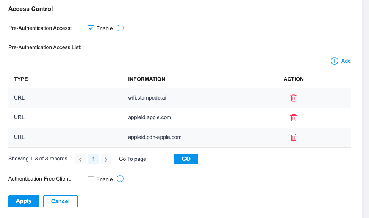The image size is (369, 218).
Task: Click URL type in wifi.stampede.ai row
Action: tap(19, 98)
